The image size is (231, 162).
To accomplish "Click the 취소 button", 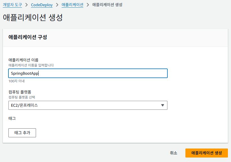I will 174,153.
